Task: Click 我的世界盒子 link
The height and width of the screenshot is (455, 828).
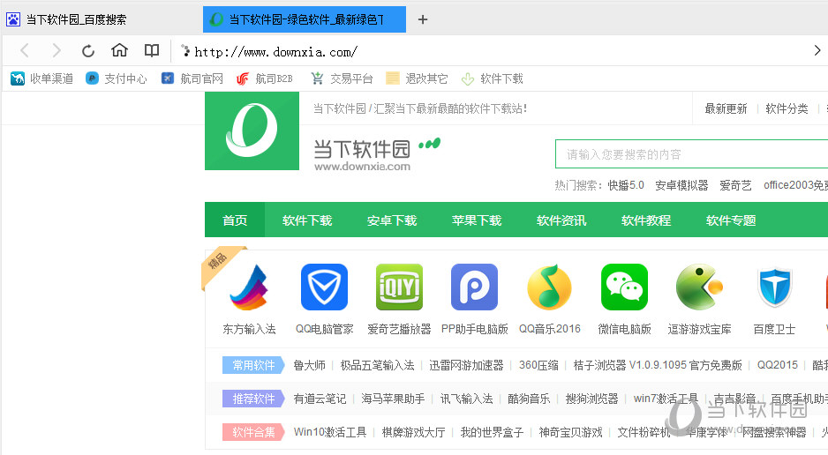Action: (x=492, y=432)
